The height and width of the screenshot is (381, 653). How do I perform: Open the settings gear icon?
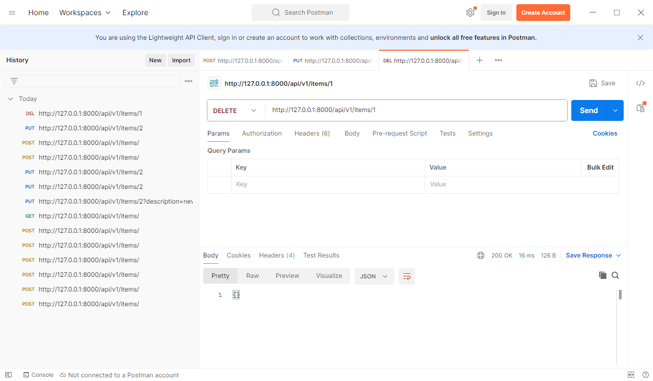tap(470, 13)
